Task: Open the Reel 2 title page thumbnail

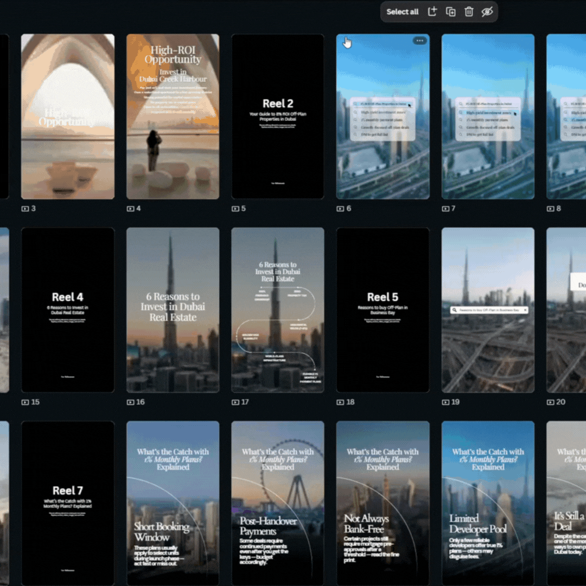Action: (278, 116)
